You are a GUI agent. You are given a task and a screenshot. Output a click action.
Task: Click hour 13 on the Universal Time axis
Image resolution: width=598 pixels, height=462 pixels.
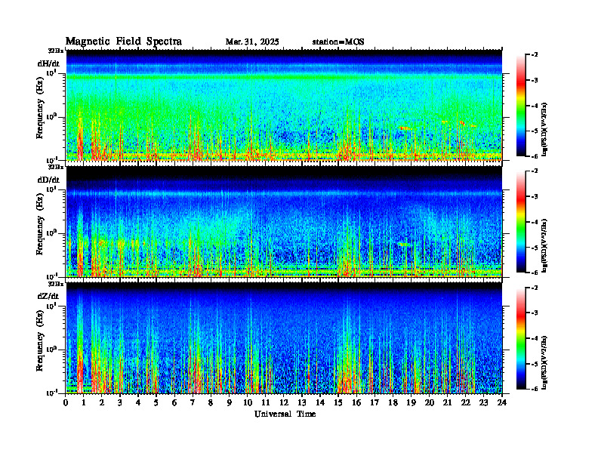pyautogui.click(x=302, y=402)
